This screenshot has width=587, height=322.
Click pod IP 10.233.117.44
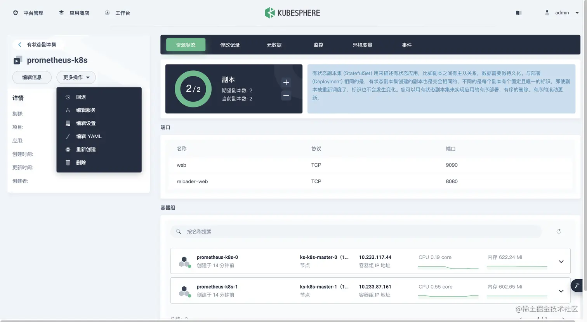[375, 257]
